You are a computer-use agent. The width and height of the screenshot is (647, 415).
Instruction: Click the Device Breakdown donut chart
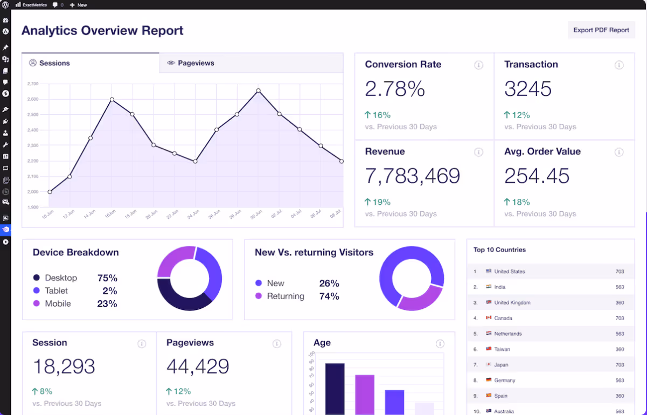click(x=190, y=278)
